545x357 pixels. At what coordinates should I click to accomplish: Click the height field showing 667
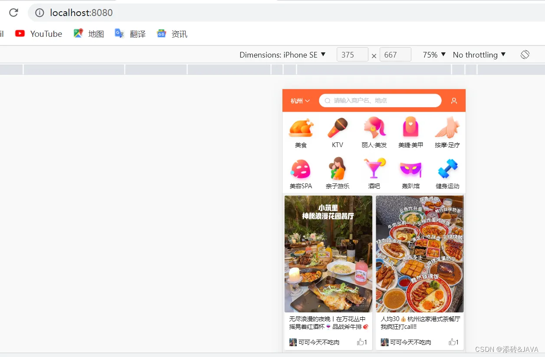395,55
